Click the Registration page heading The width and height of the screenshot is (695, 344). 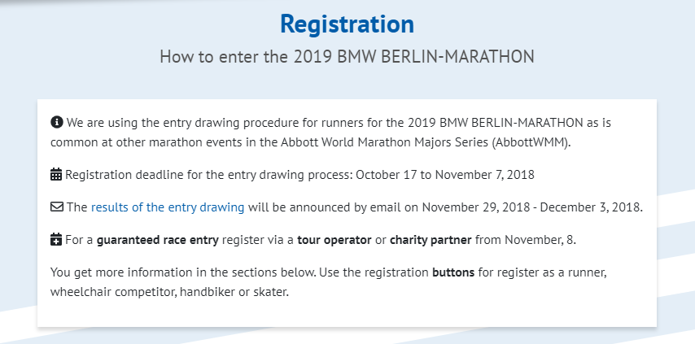(x=347, y=24)
